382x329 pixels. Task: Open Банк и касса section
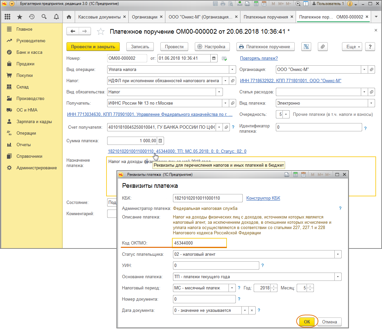[x=29, y=52]
